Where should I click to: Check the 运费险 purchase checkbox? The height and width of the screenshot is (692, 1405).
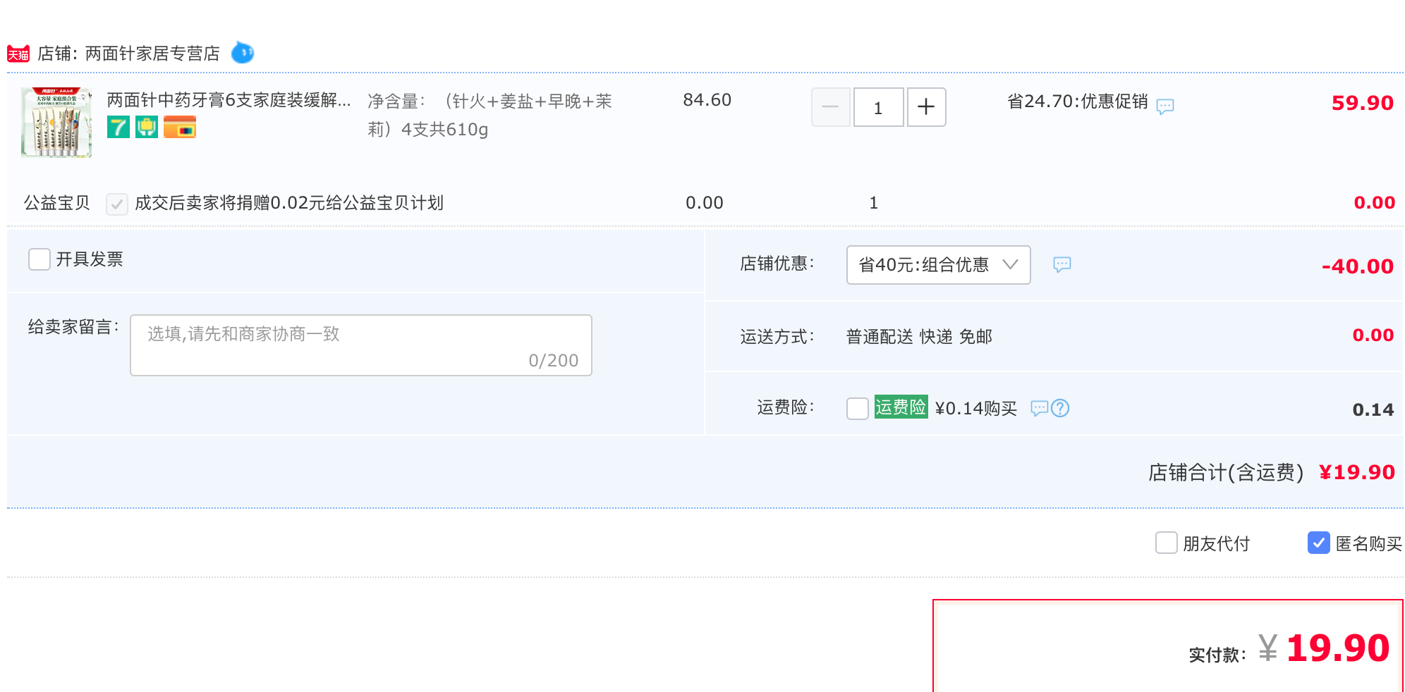(x=858, y=408)
